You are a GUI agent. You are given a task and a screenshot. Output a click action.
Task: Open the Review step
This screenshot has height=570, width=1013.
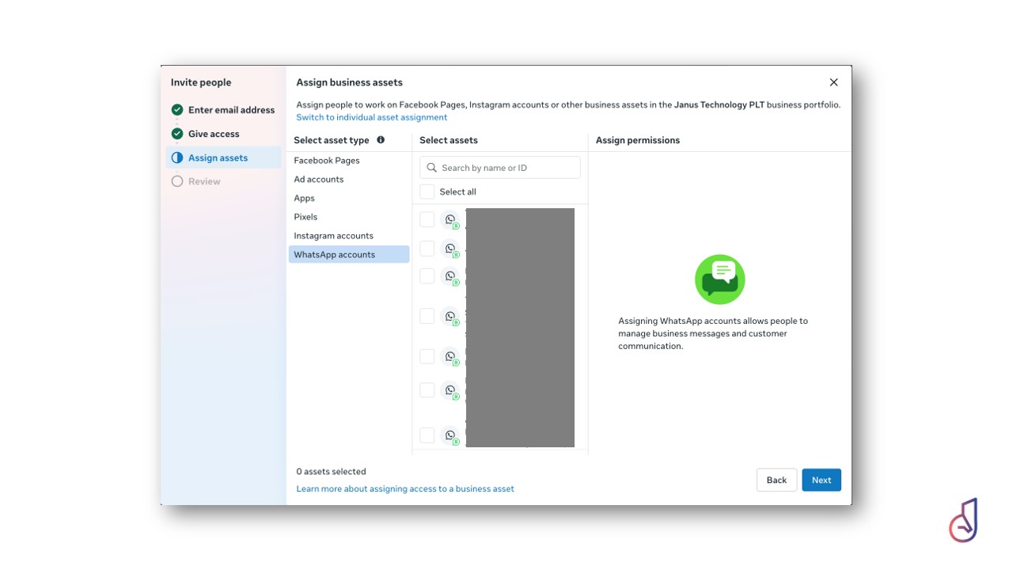[x=223, y=181]
